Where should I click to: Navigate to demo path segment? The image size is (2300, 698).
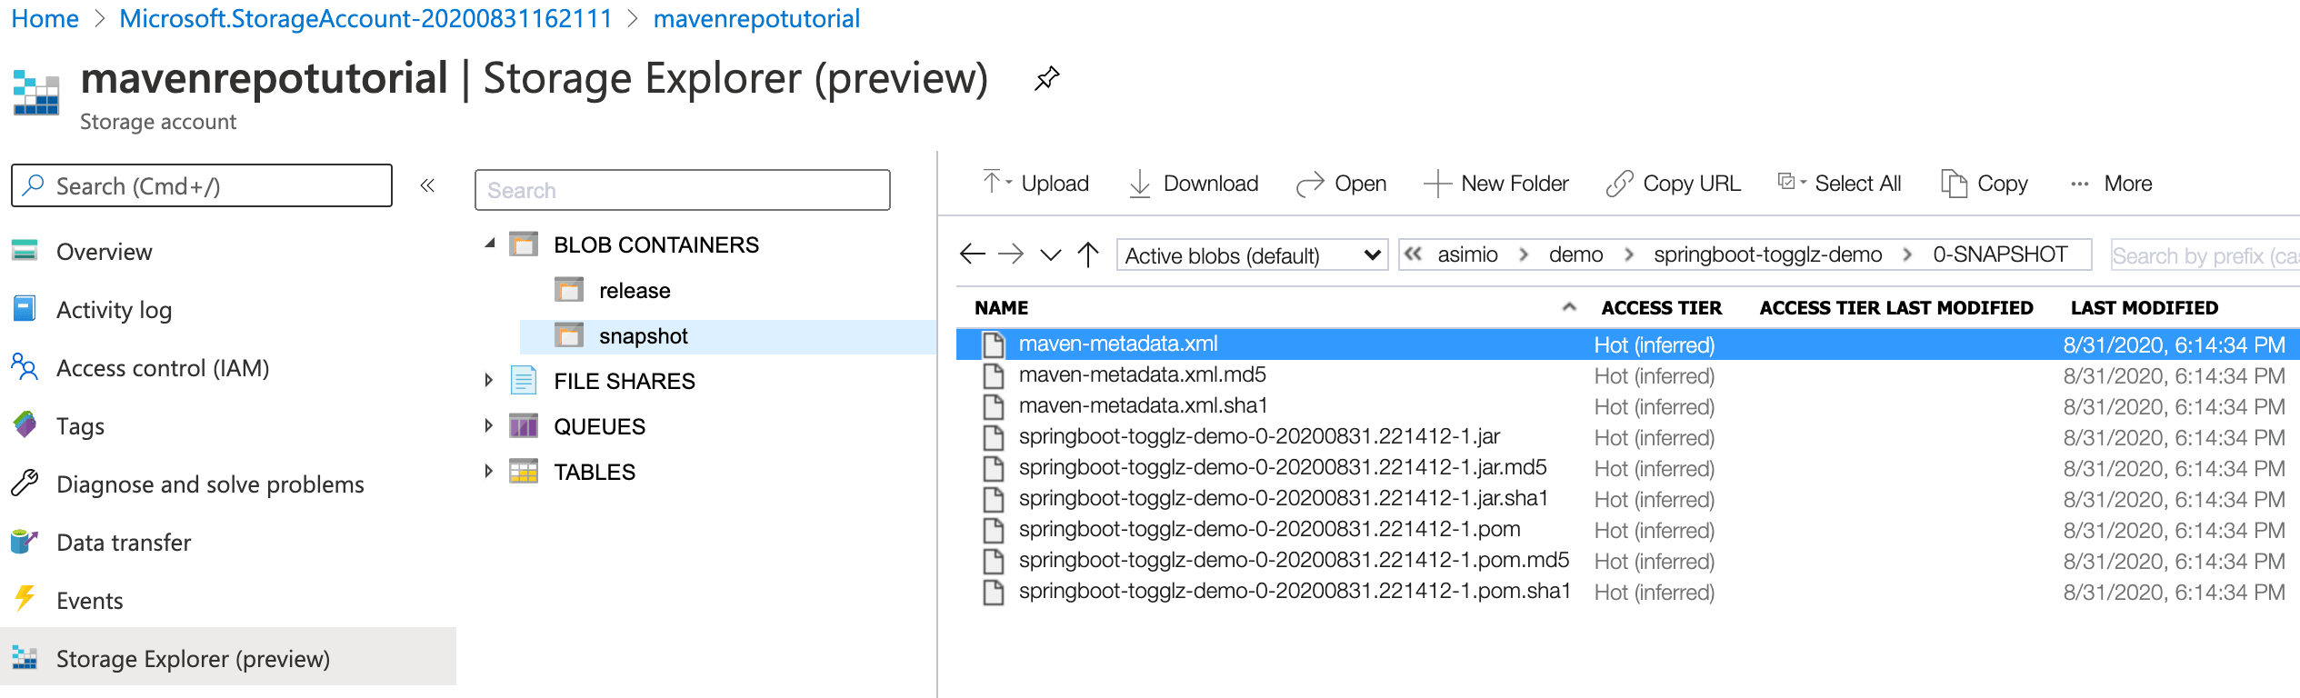[1575, 254]
